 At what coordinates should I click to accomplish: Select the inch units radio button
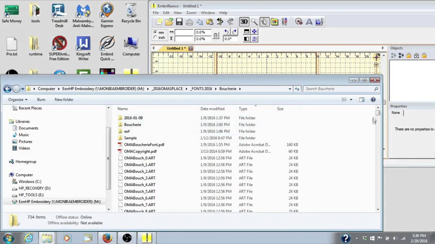click(156, 38)
